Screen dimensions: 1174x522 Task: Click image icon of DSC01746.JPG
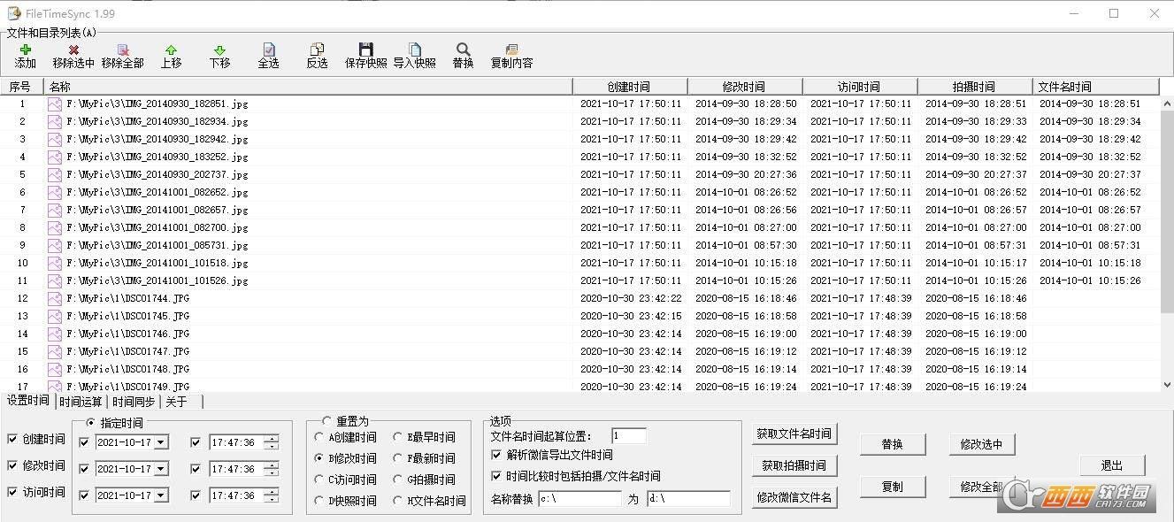click(55, 334)
